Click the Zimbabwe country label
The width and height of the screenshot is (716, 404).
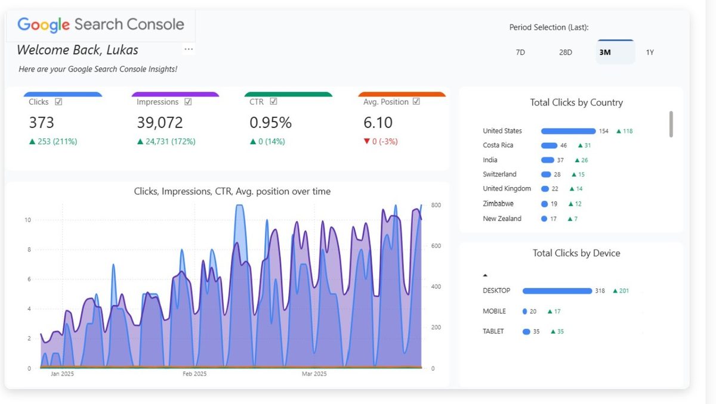[x=498, y=204]
